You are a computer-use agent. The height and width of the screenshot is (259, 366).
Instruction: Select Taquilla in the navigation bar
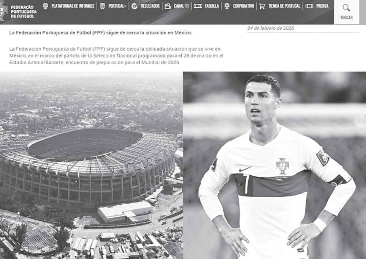click(212, 6)
